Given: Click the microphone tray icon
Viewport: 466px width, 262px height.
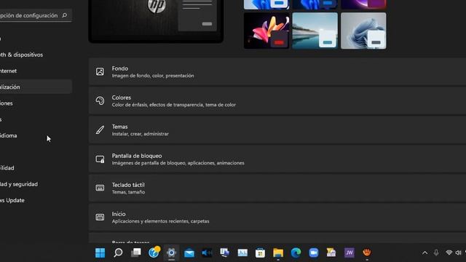Looking at the screenshot, I should pyautogui.click(x=436, y=253).
